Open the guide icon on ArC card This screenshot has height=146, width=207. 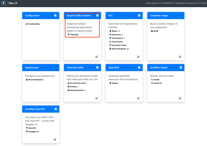pos(139,15)
